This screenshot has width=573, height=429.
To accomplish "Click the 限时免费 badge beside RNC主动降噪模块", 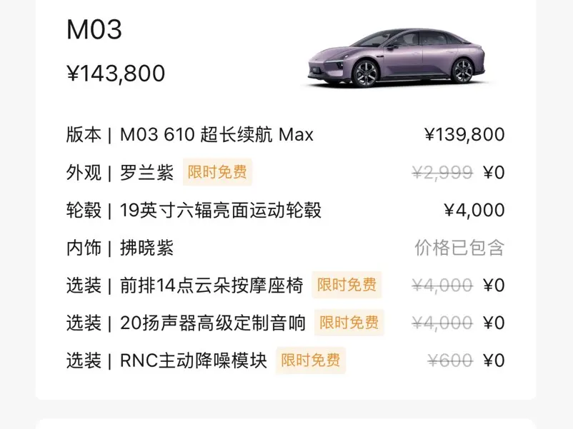I will [310, 360].
